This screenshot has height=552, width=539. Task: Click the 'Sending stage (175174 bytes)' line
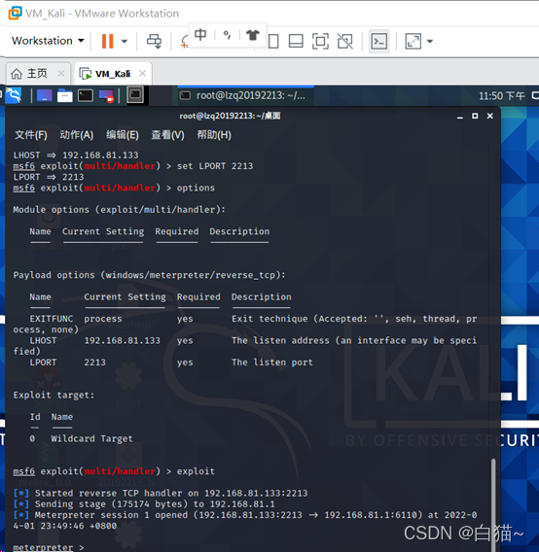click(x=144, y=504)
